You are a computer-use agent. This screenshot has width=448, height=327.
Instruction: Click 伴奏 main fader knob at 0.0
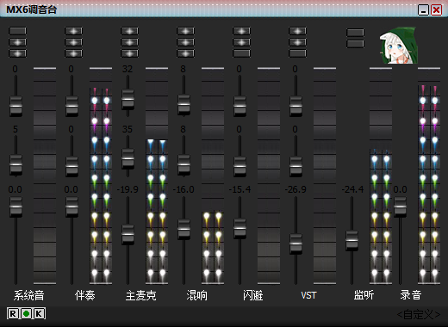(x=72, y=207)
